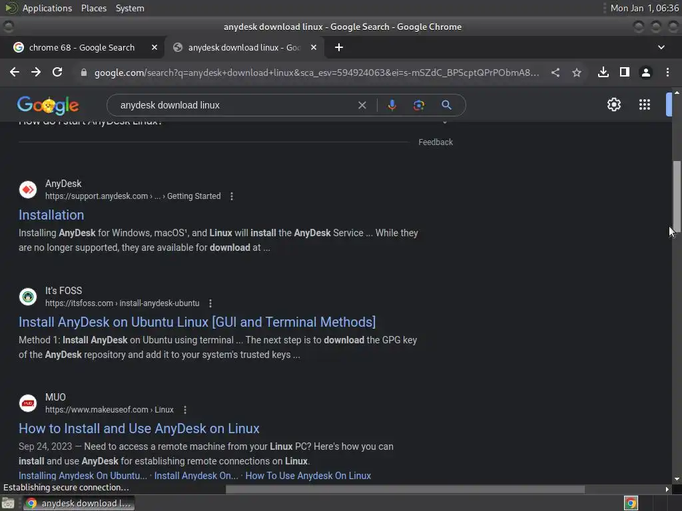Click in the Google search input field
682x511 pixels.
click(x=235, y=105)
